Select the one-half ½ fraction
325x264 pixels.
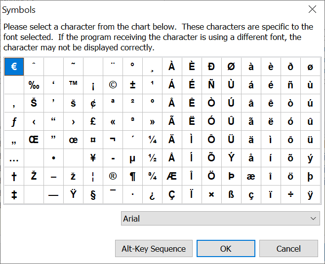(152, 158)
